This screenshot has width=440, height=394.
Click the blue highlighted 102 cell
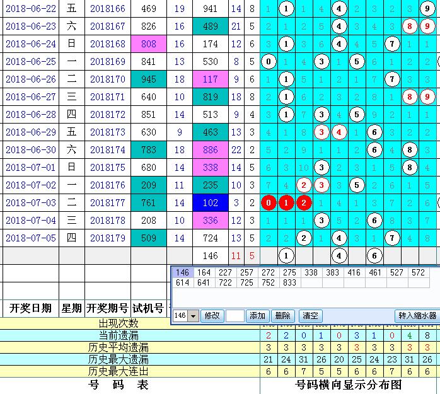211,203
